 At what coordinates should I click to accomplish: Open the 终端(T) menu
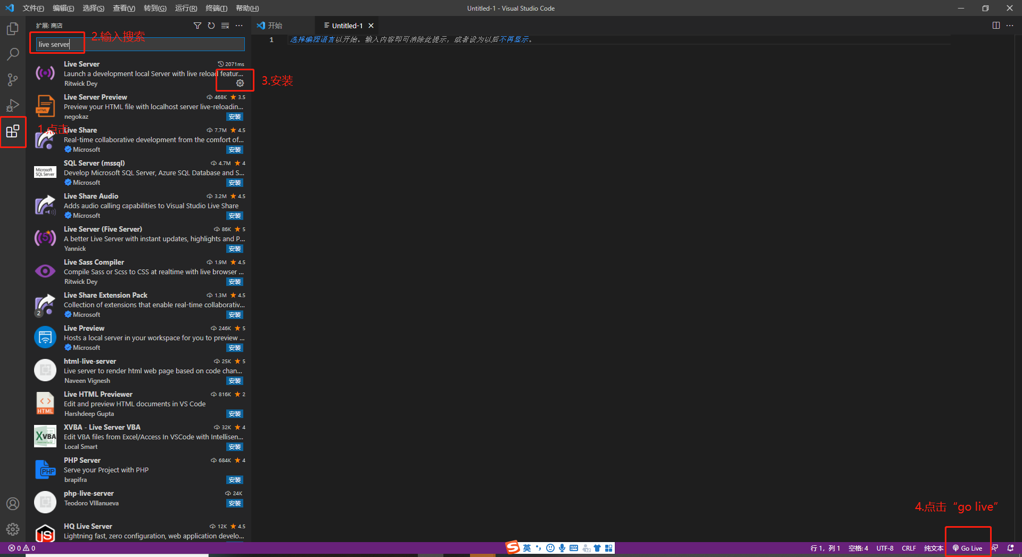point(216,8)
